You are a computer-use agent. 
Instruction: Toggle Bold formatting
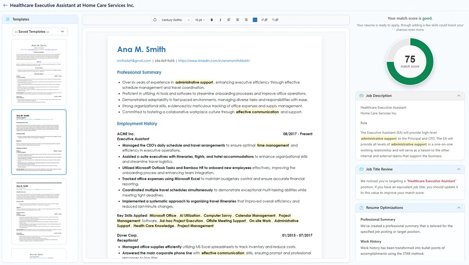(x=212, y=20)
